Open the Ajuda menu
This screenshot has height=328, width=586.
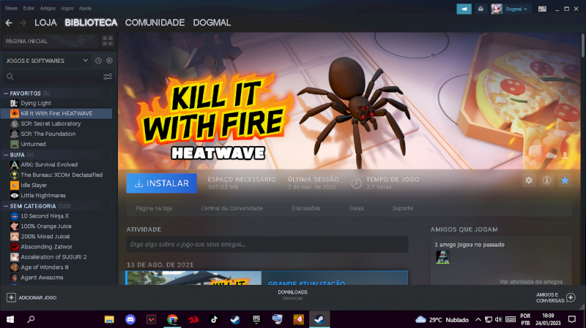(85, 8)
